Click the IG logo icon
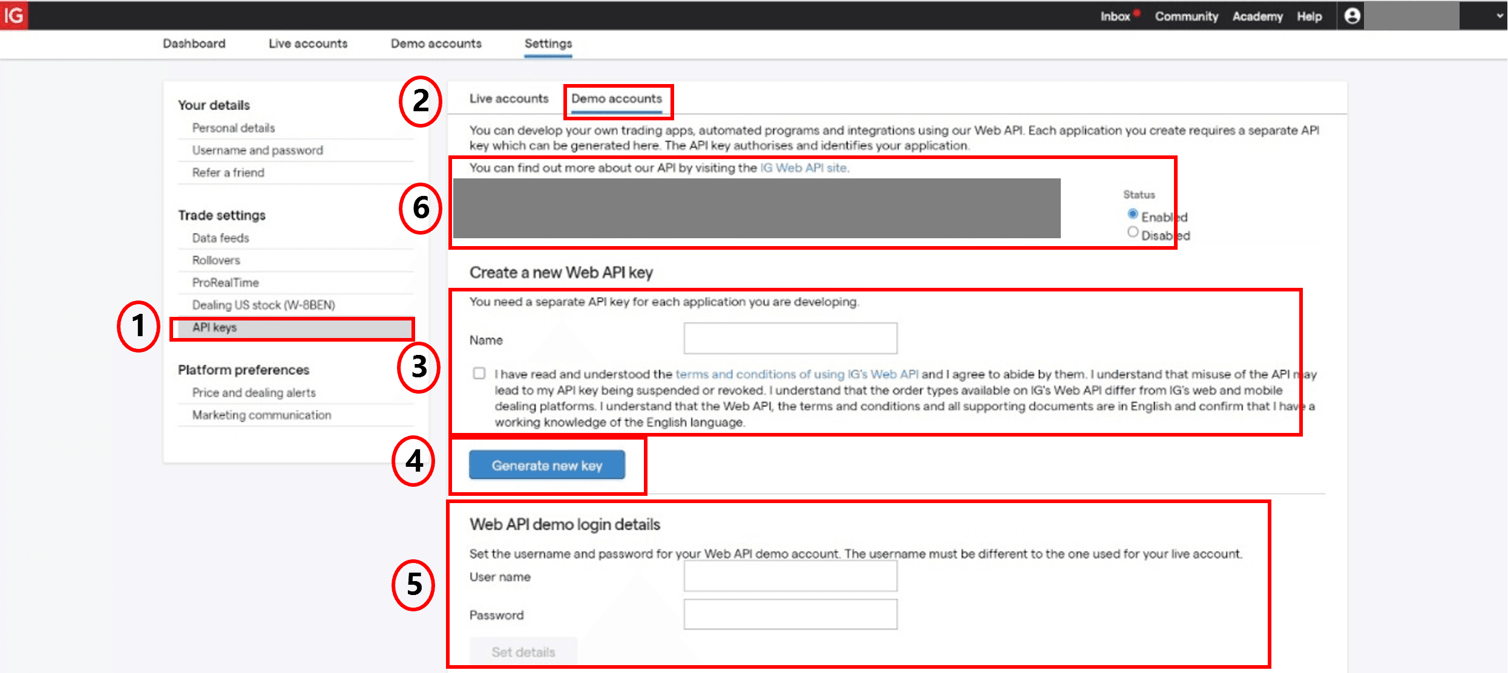Screen dimensions: 1508x673 pos(13,15)
